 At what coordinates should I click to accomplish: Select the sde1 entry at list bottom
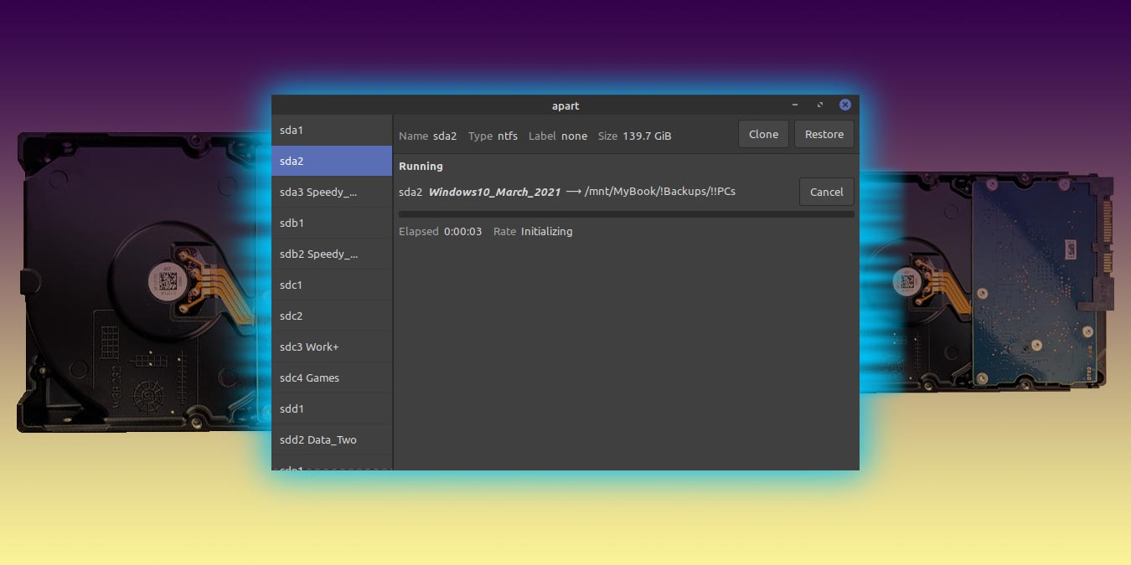[331, 467]
